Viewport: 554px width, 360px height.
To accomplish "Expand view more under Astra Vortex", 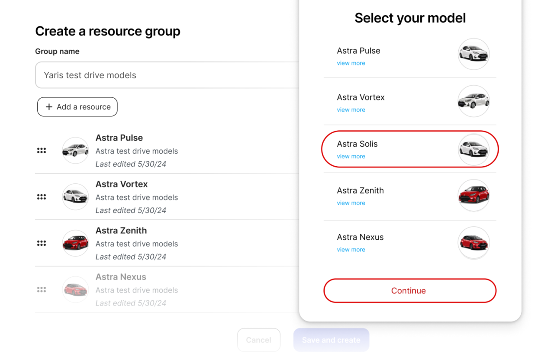I will (351, 110).
